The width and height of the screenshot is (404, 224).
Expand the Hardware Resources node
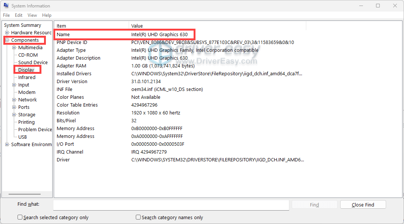(7, 33)
